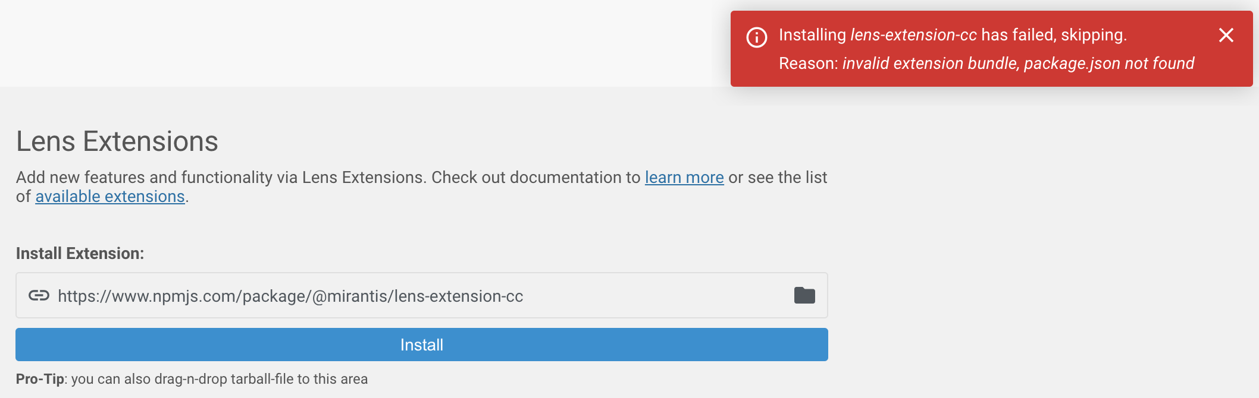
Task: Click the lens-extension-cc name in the notification
Action: (x=913, y=35)
